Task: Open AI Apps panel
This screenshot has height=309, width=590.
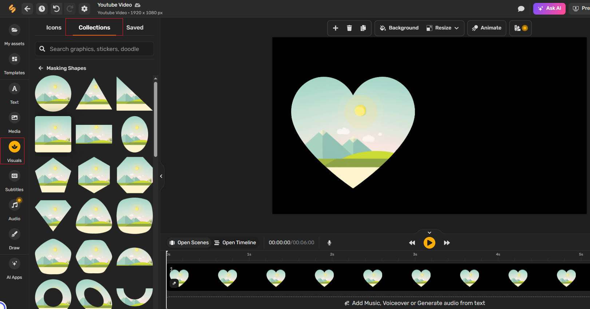Action: pos(14,269)
